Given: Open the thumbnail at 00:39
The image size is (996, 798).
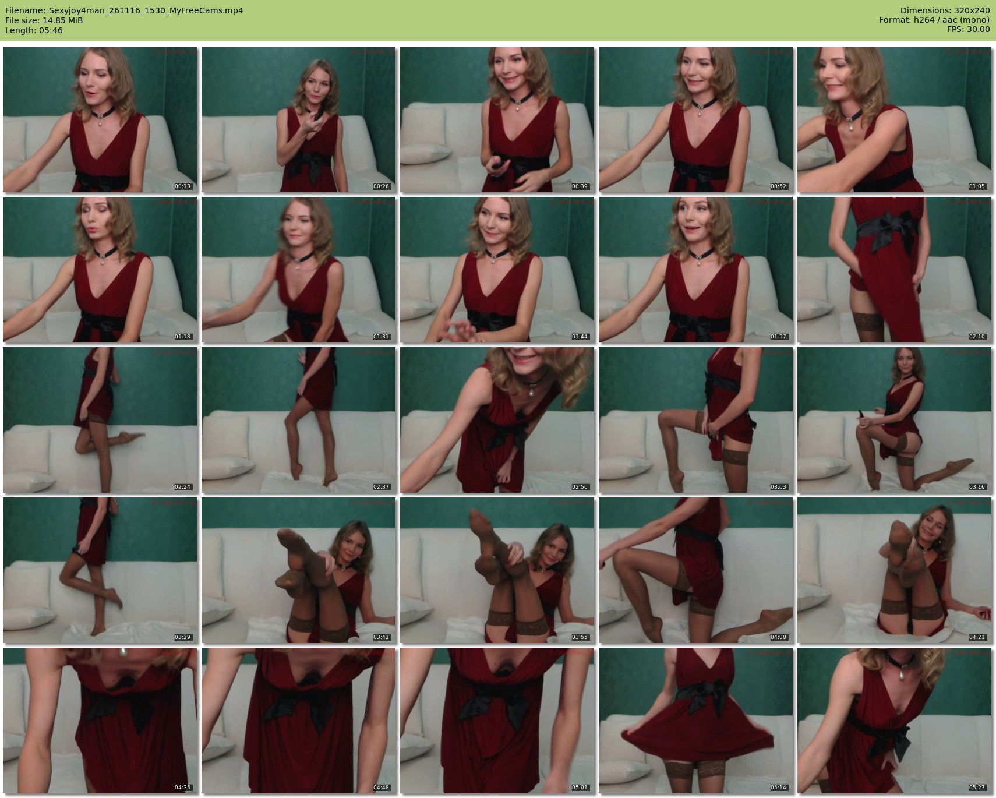Looking at the screenshot, I should coord(497,119).
